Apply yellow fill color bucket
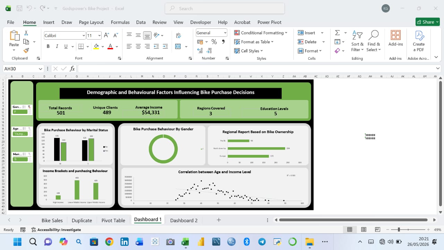 tap(96, 47)
